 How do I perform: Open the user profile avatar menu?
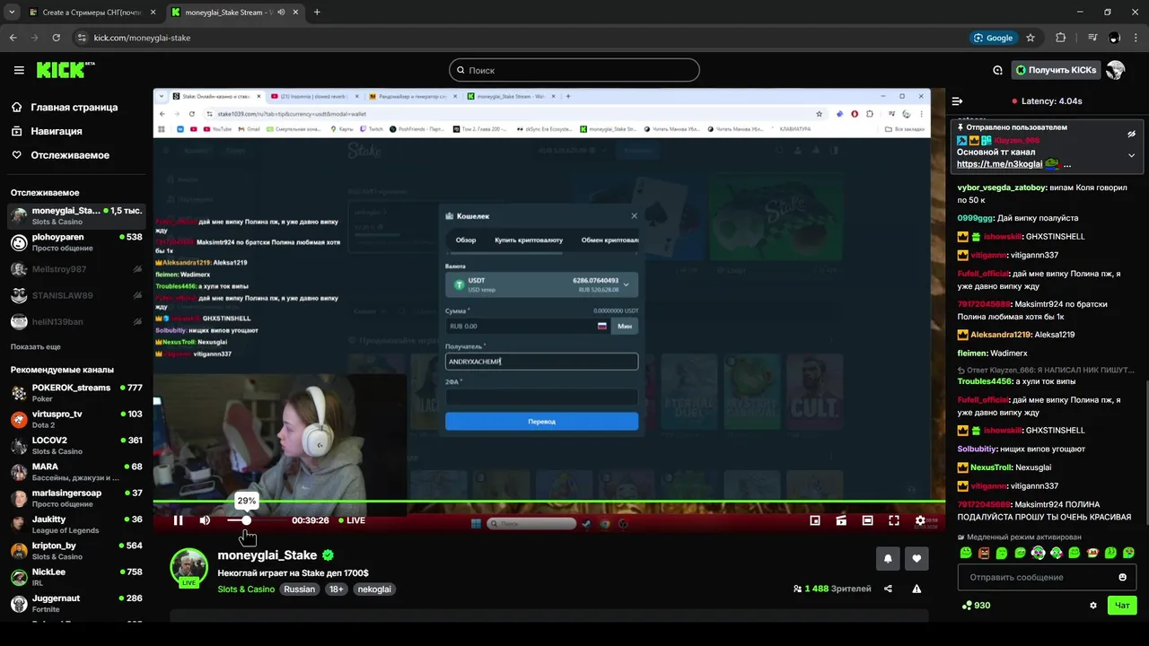(1116, 70)
